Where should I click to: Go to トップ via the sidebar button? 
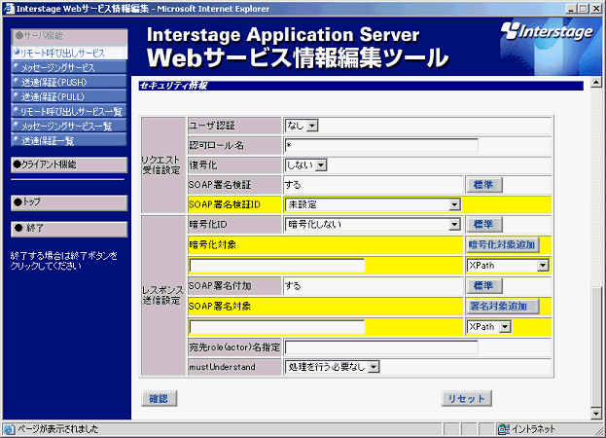(69, 202)
